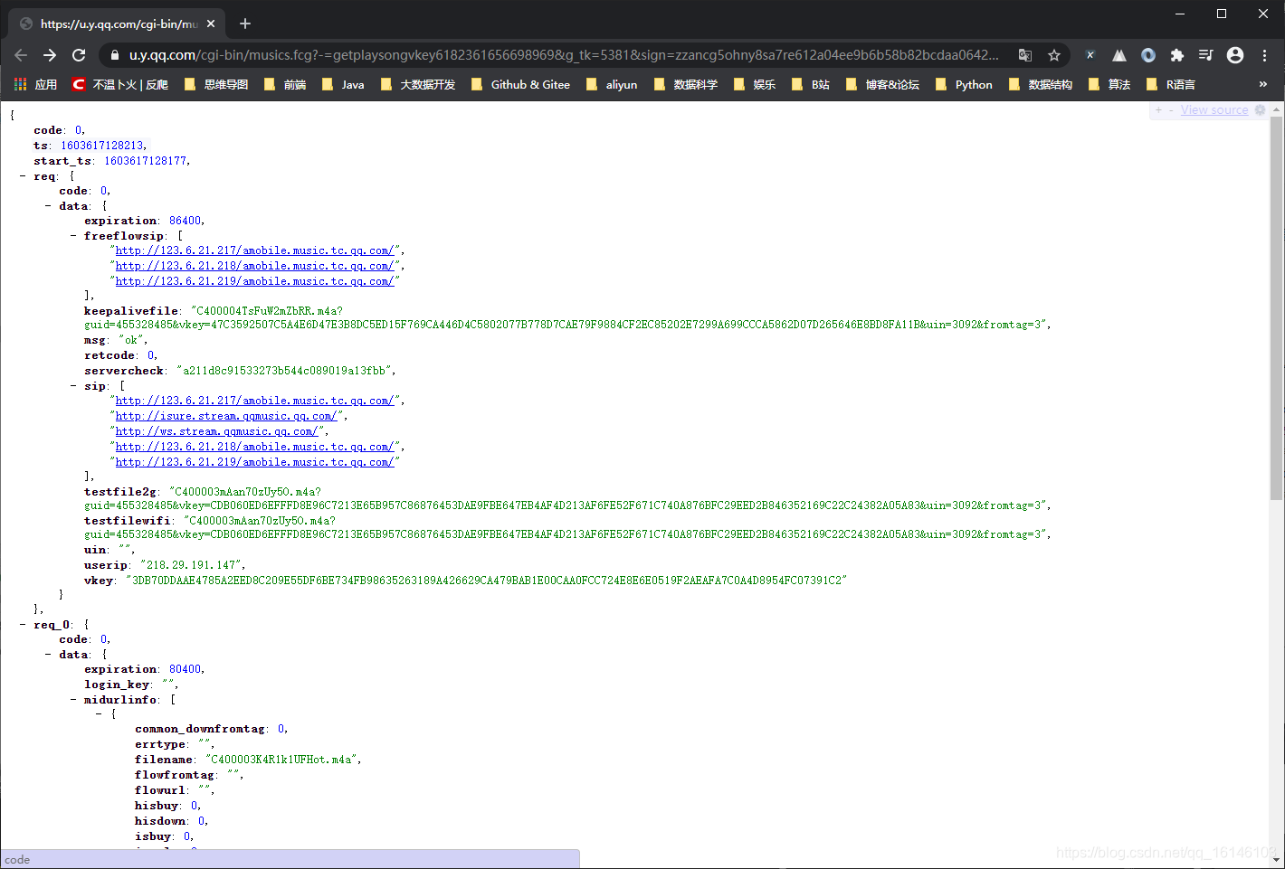Open the R语言 bookmark folder

[1170, 84]
